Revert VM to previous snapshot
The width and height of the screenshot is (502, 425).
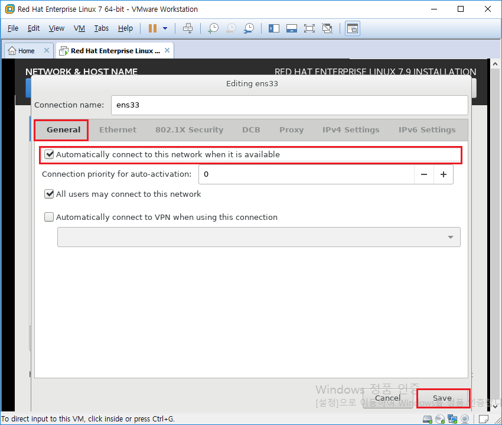[231, 28]
